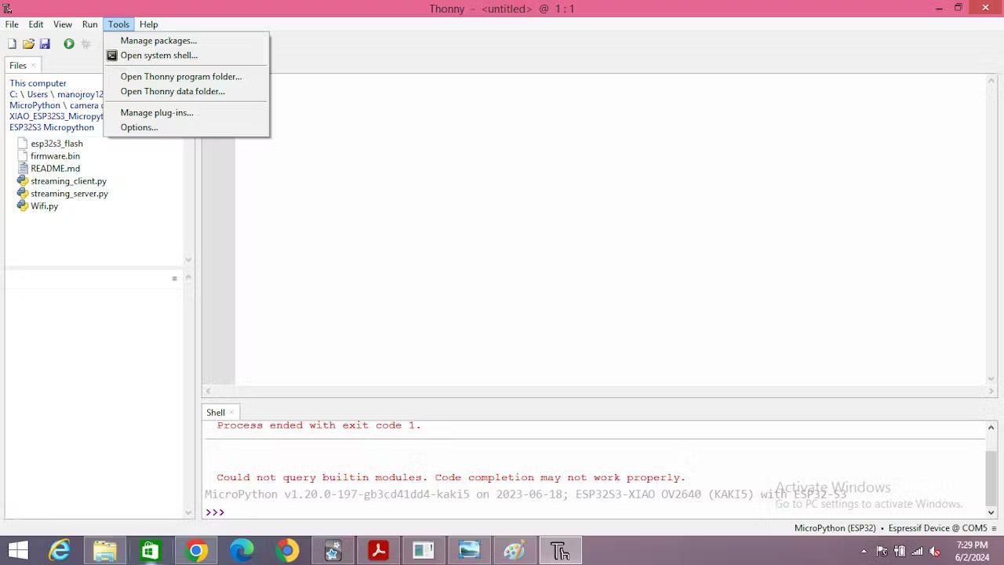This screenshot has height=565, width=1004.
Task: Select esp32s3_flash in file list
Action: point(56,144)
